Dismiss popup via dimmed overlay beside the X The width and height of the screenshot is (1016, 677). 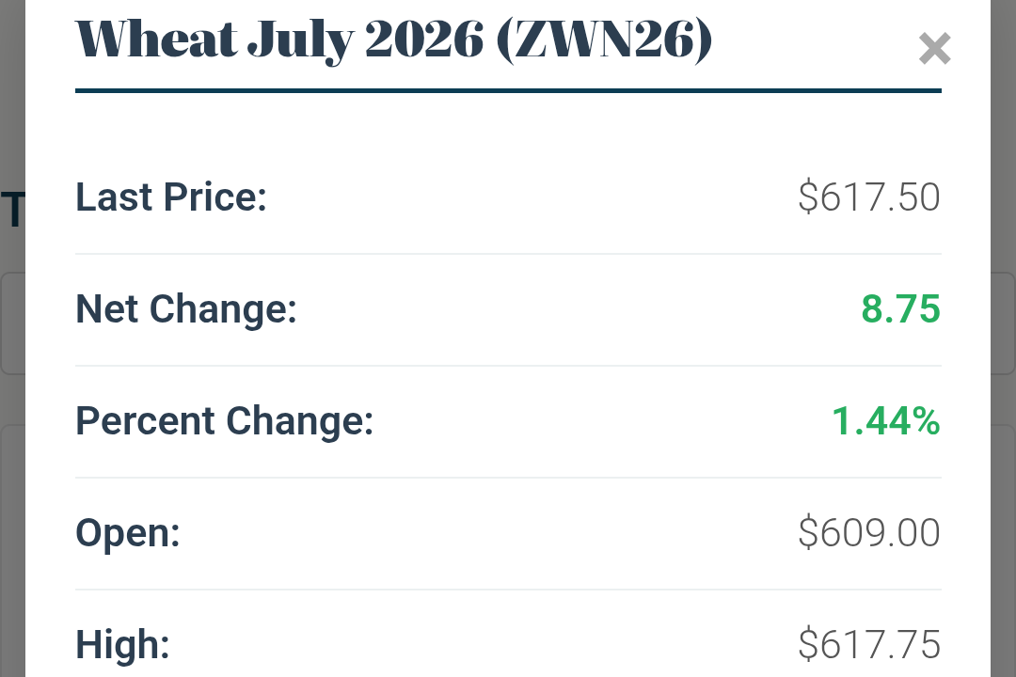pos(1003,49)
